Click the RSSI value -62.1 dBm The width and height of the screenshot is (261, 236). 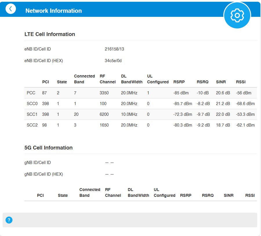click(x=245, y=125)
